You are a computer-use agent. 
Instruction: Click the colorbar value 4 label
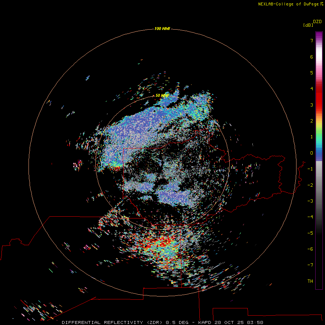312,89
